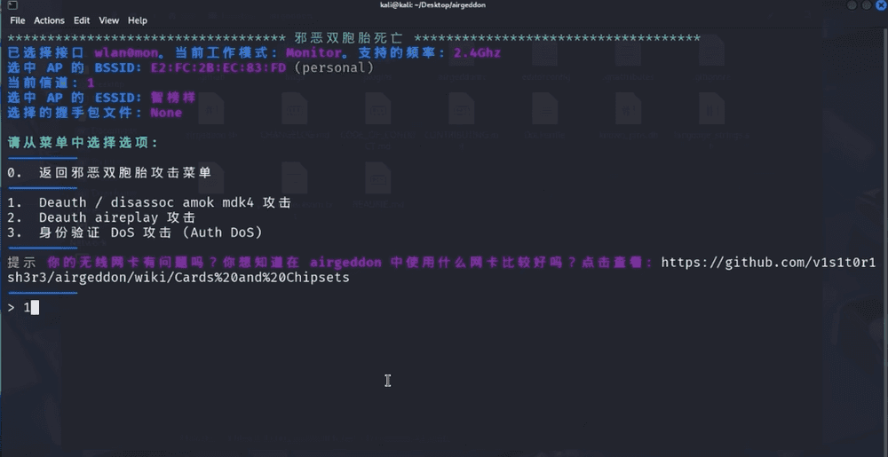The width and height of the screenshot is (888, 457).
Task: Click the terminal icon in the title bar
Action: [11, 5]
